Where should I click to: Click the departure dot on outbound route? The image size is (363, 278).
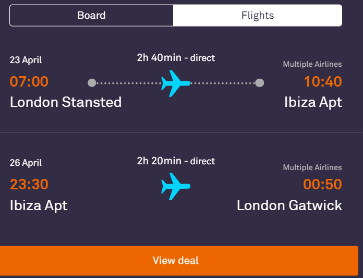pos(92,83)
